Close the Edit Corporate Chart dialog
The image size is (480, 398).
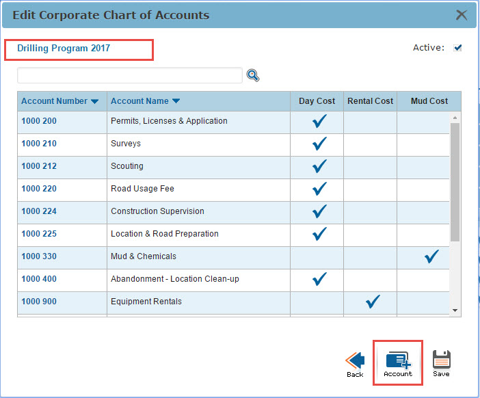(x=462, y=14)
